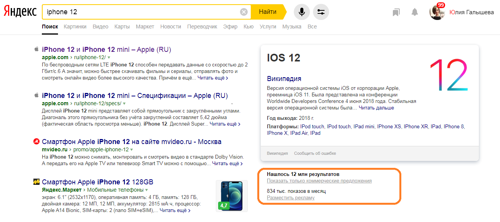The height and width of the screenshot is (222, 500).
Task: Click the IOS 12 card title
Action: [283, 58]
